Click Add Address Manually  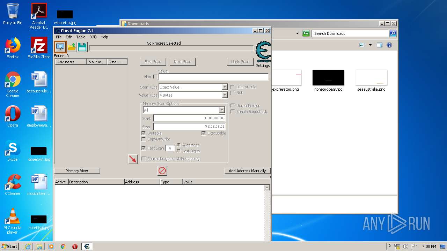pyautogui.click(x=247, y=171)
